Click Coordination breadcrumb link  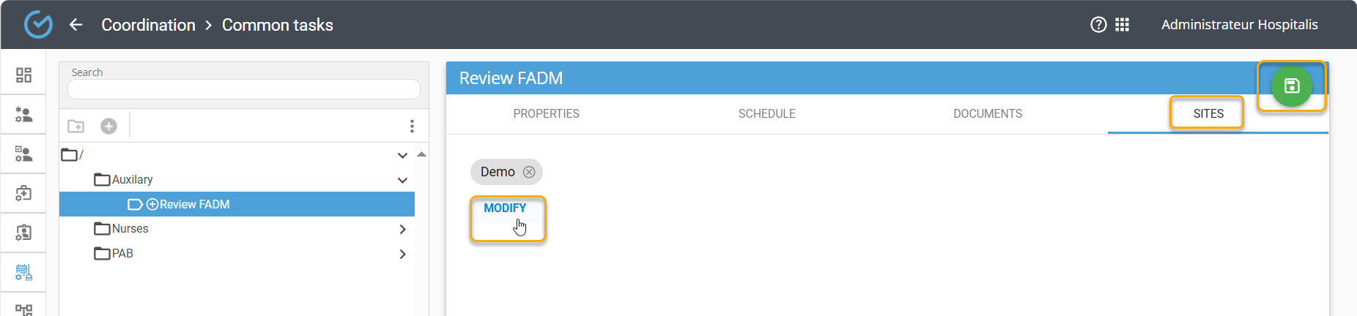click(148, 25)
